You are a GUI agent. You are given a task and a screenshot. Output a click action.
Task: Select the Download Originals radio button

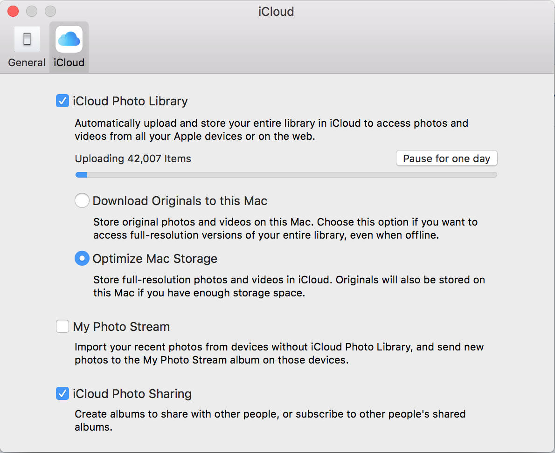[x=82, y=201]
